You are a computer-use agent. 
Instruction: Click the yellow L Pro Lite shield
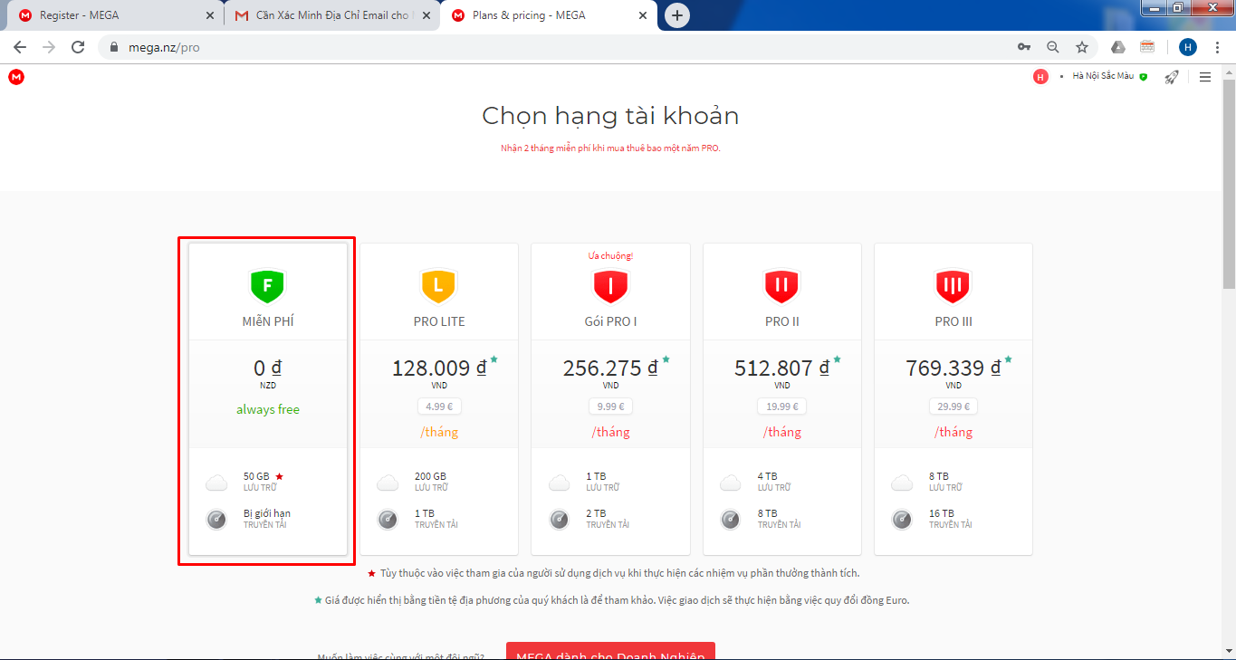[438, 286]
